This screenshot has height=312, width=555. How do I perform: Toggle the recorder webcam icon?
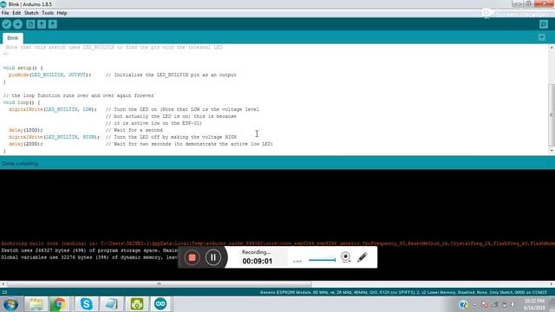coord(346,257)
